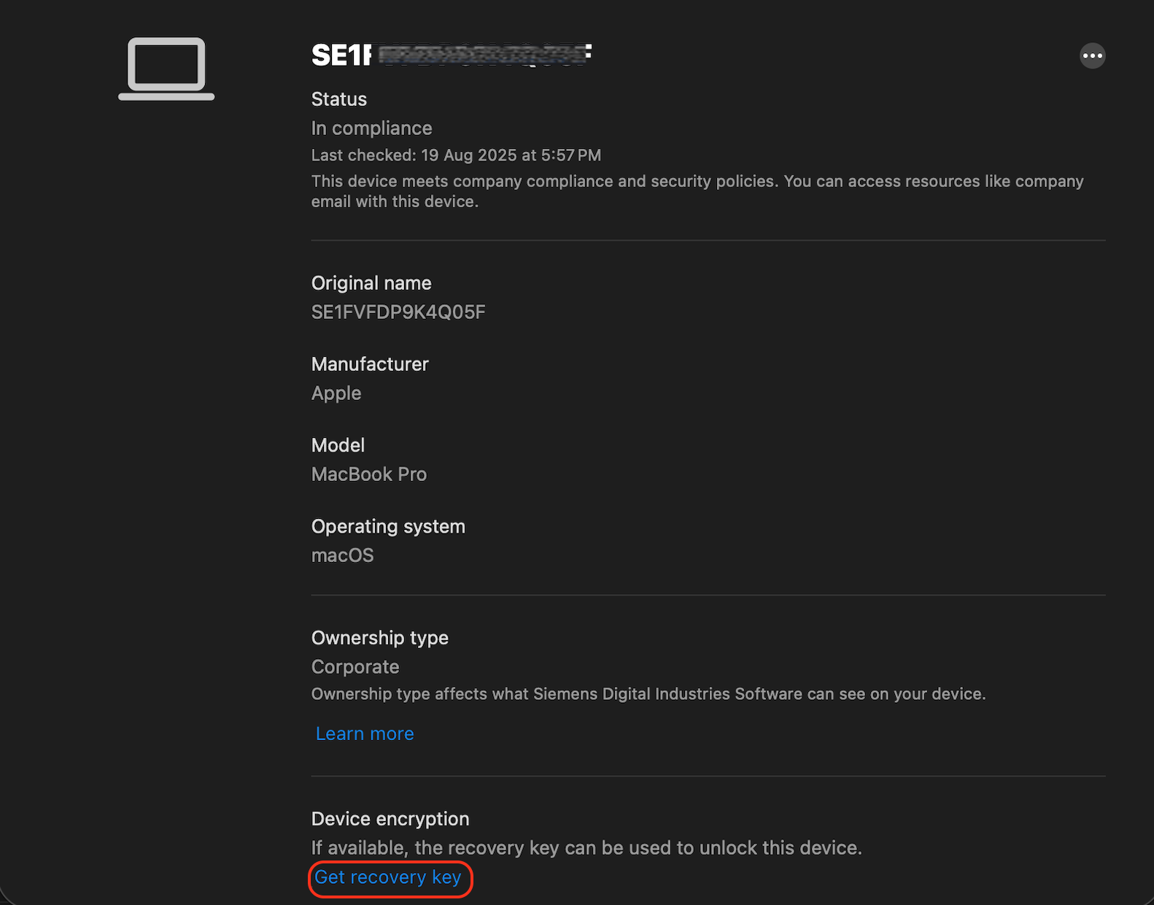Open the Get recovery key link
This screenshot has height=905, width=1154.
pos(388,877)
